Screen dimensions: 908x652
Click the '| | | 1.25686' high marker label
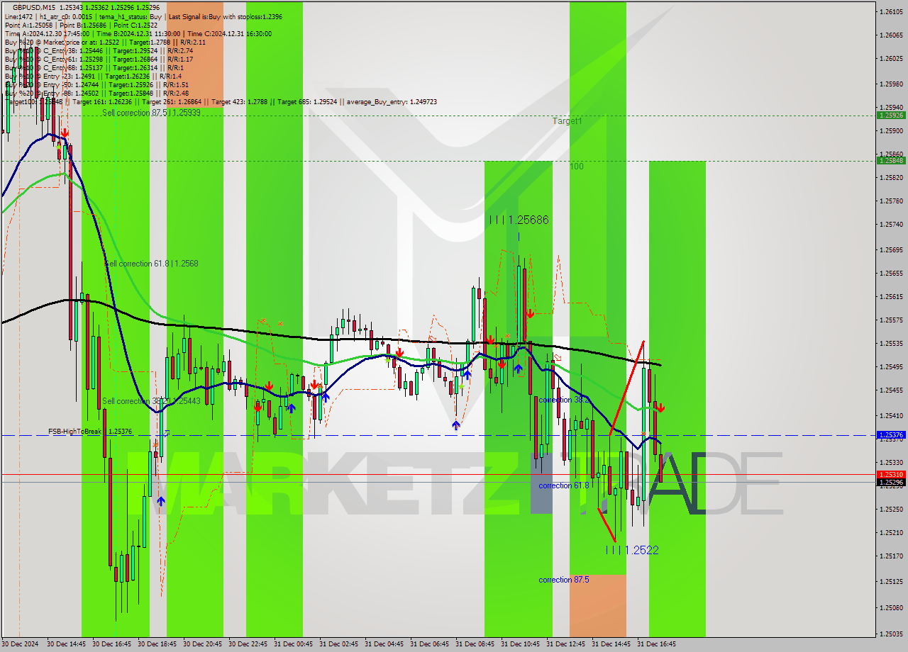pos(519,220)
